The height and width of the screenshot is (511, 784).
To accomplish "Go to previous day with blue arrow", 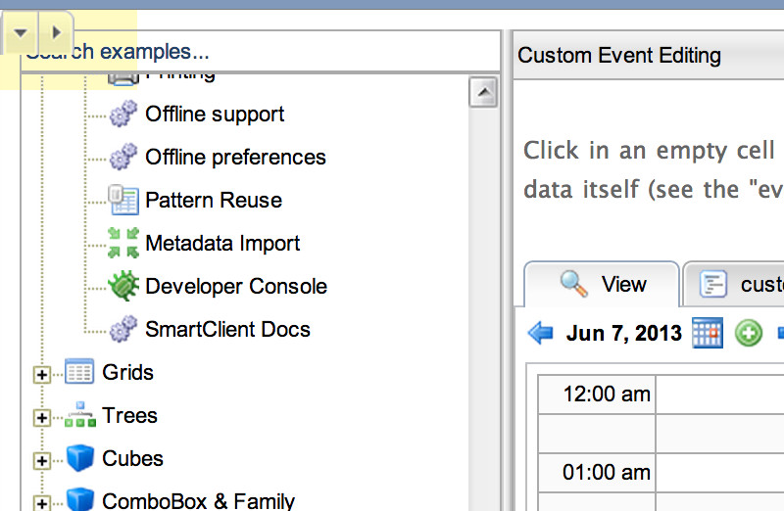I will tap(540, 333).
